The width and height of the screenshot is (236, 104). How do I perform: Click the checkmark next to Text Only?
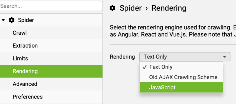(x=144, y=67)
